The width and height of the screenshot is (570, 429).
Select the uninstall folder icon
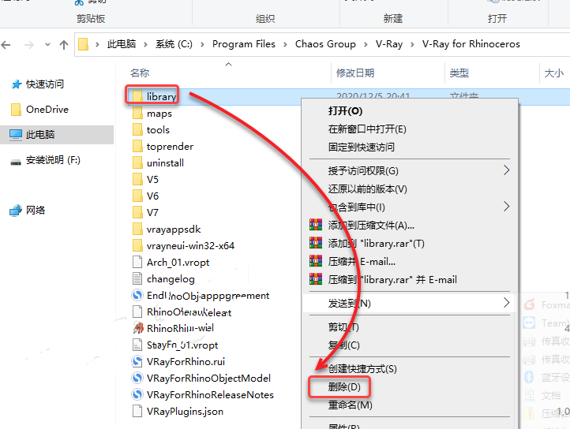tap(137, 162)
